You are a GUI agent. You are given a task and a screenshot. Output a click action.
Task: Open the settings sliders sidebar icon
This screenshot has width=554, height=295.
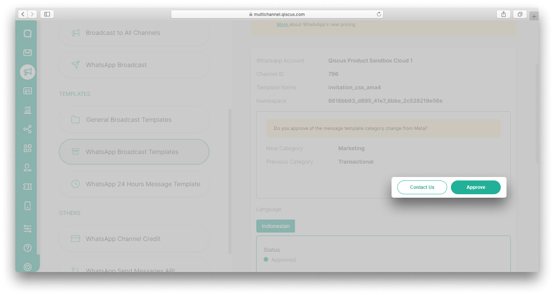[28, 229]
